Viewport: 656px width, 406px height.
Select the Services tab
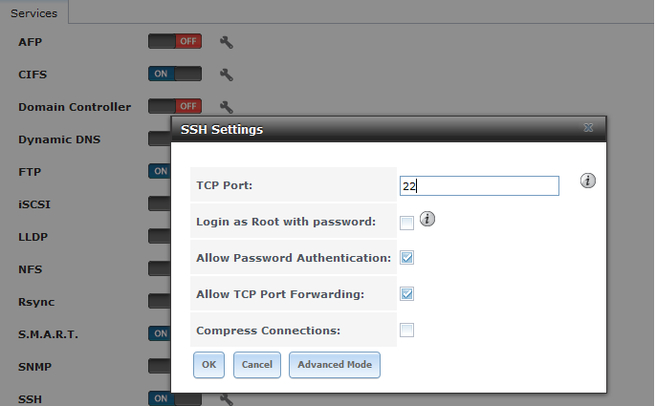pos(33,13)
